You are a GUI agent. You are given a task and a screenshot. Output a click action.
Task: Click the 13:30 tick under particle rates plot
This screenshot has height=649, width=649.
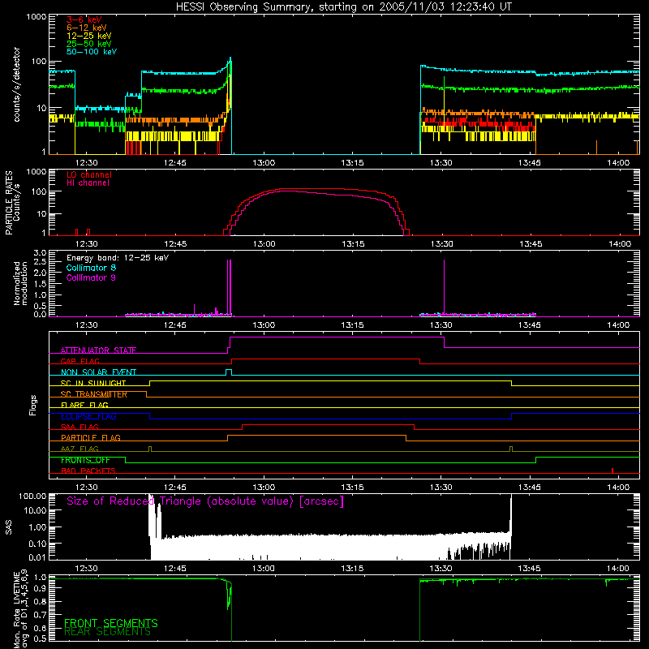pos(441,244)
